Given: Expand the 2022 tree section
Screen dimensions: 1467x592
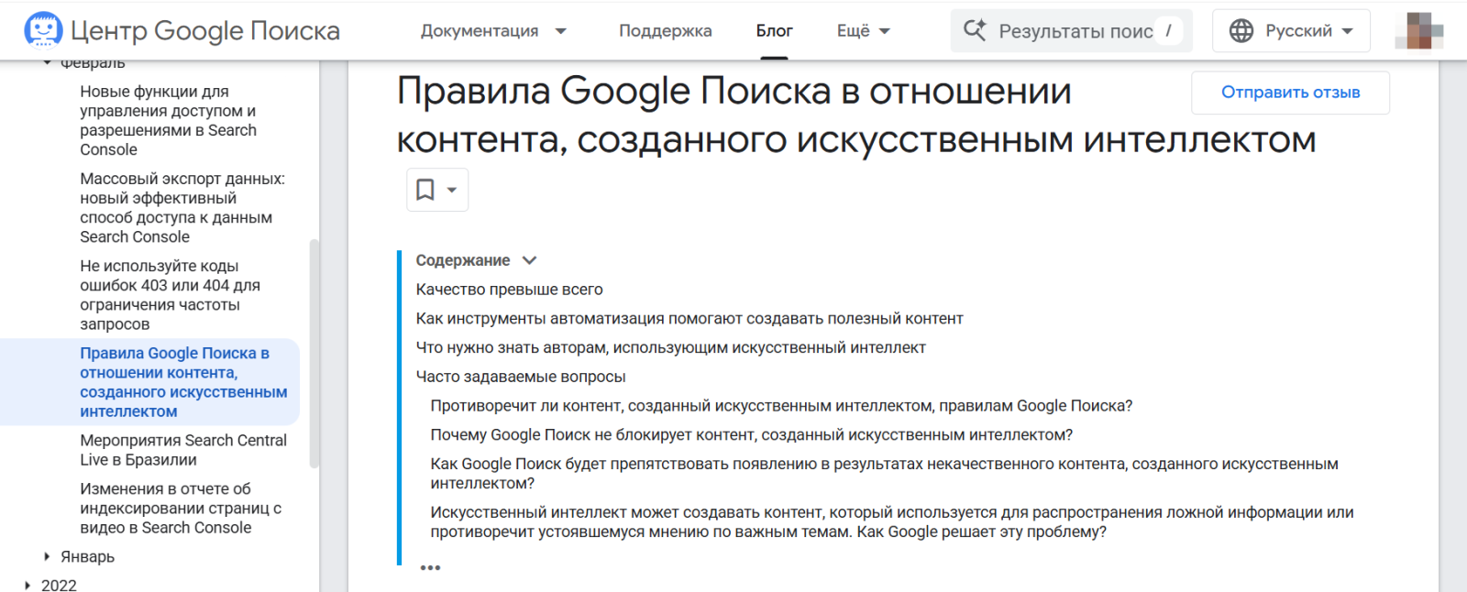Looking at the screenshot, I should coord(28,586).
